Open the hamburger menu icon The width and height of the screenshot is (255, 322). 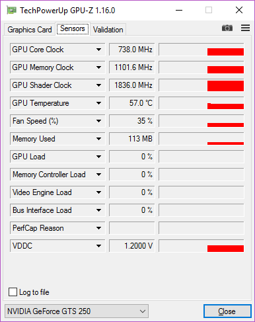tap(245, 28)
